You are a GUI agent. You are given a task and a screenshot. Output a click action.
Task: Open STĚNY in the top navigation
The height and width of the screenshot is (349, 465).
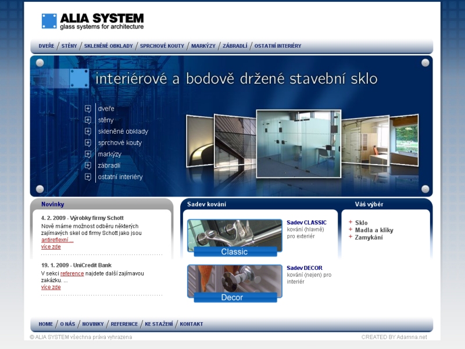69,46
